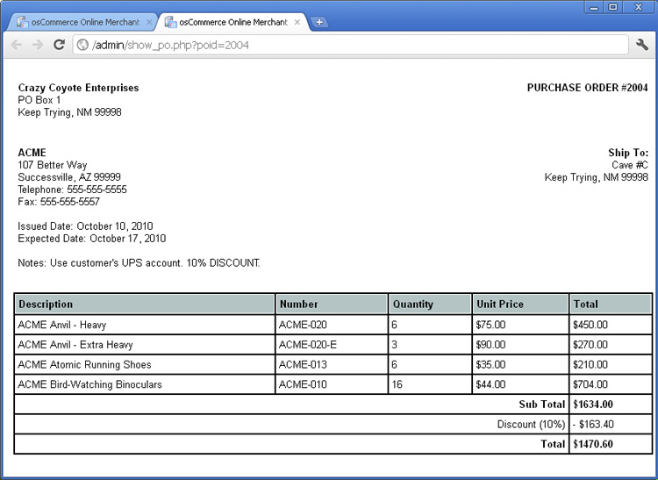Click unit price $44.00
Viewport: 658px width, 480px height.
(490, 384)
